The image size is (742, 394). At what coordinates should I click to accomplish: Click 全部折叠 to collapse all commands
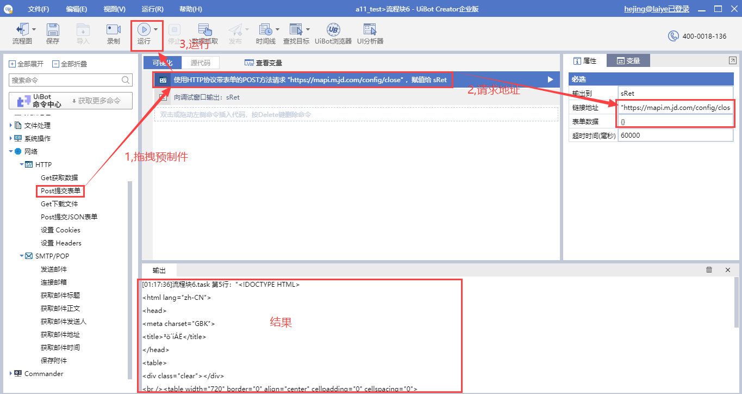click(70, 64)
